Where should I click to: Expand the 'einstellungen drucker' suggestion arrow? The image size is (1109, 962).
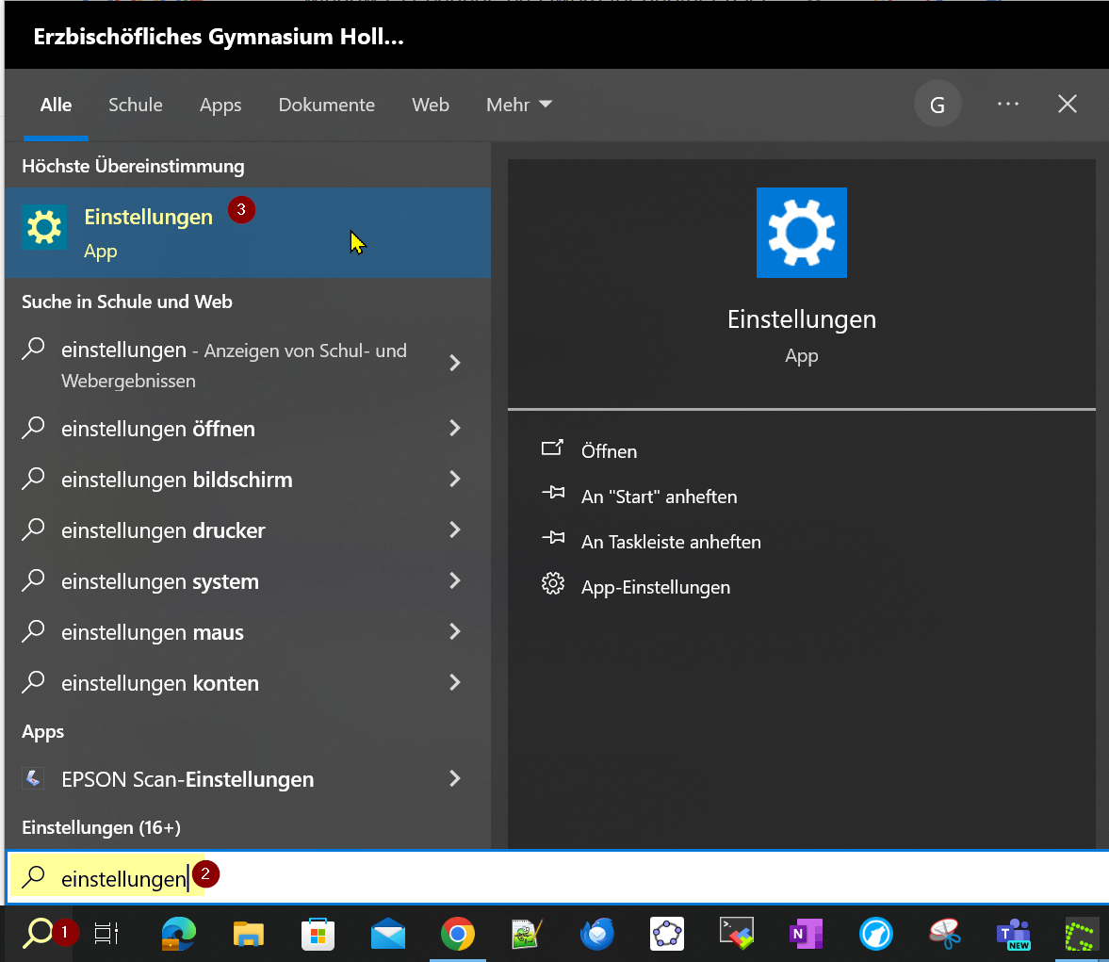pyautogui.click(x=455, y=530)
